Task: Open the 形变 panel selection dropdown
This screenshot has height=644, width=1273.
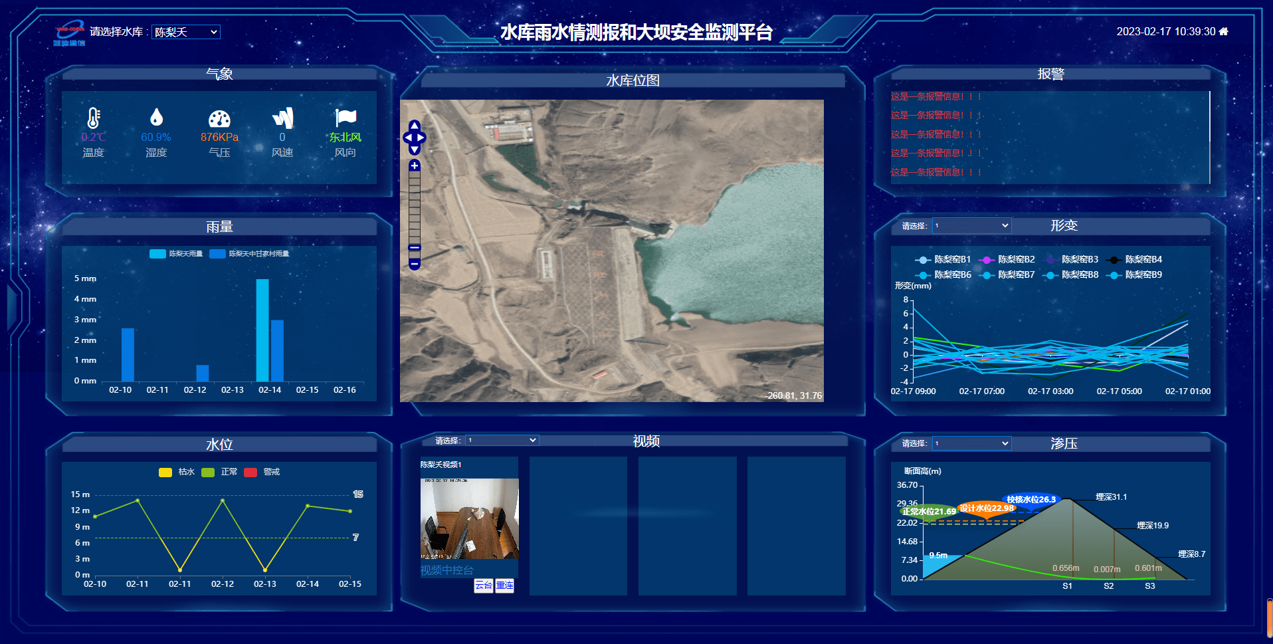Action: tap(971, 225)
